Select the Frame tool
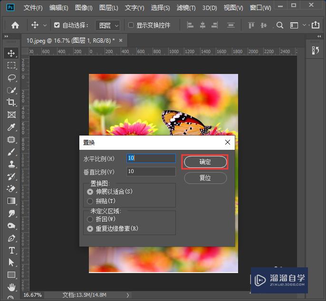The height and width of the screenshot is (301, 326). pos(11,115)
